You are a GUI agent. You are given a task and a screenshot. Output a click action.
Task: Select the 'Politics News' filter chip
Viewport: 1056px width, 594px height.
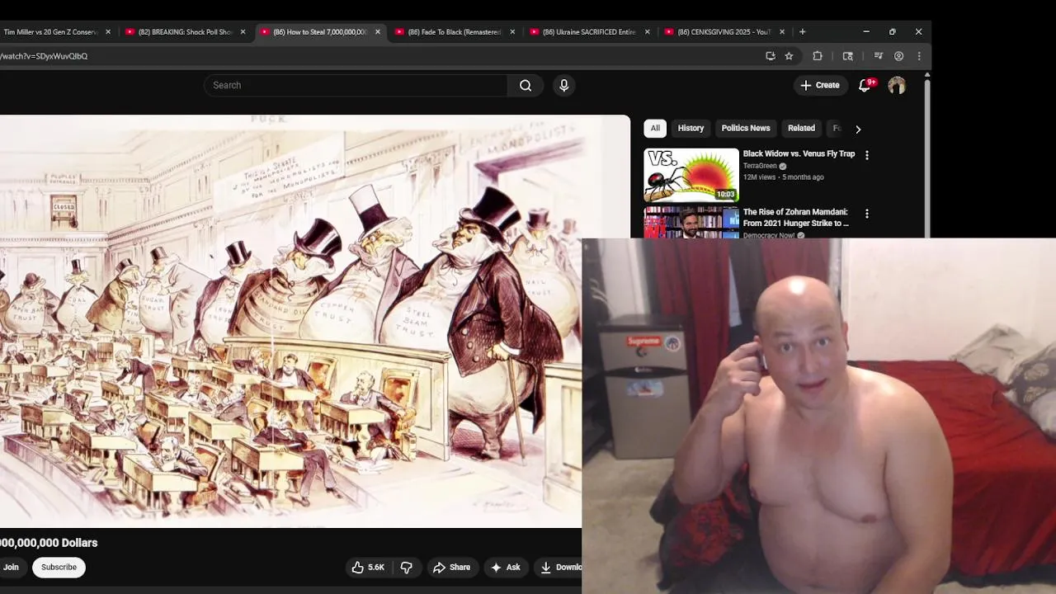746,128
